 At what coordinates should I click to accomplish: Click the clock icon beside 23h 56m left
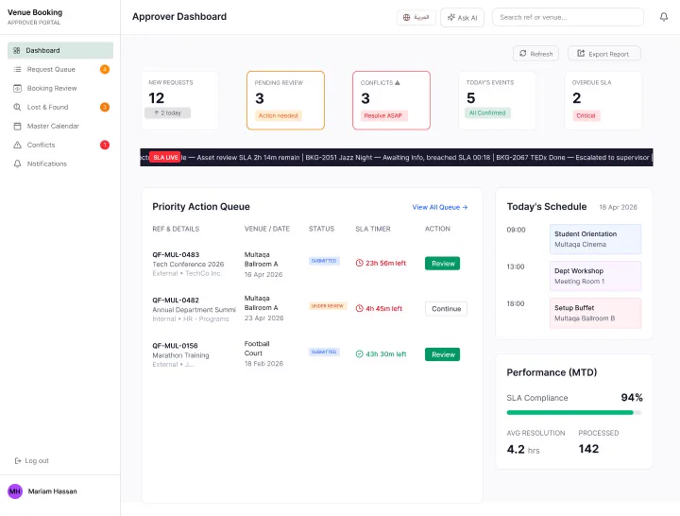coord(359,263)
